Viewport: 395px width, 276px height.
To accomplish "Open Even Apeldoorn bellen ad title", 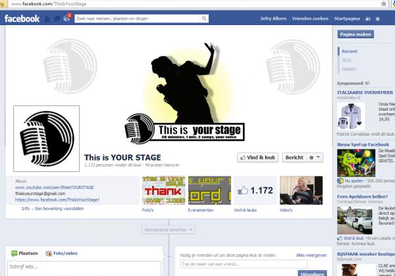I will click(x=362, y=196).
